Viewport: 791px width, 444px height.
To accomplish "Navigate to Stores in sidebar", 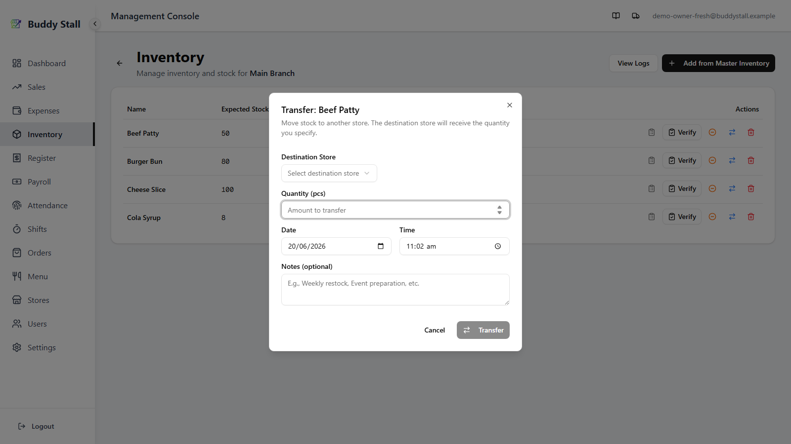I will coord(47,300).
